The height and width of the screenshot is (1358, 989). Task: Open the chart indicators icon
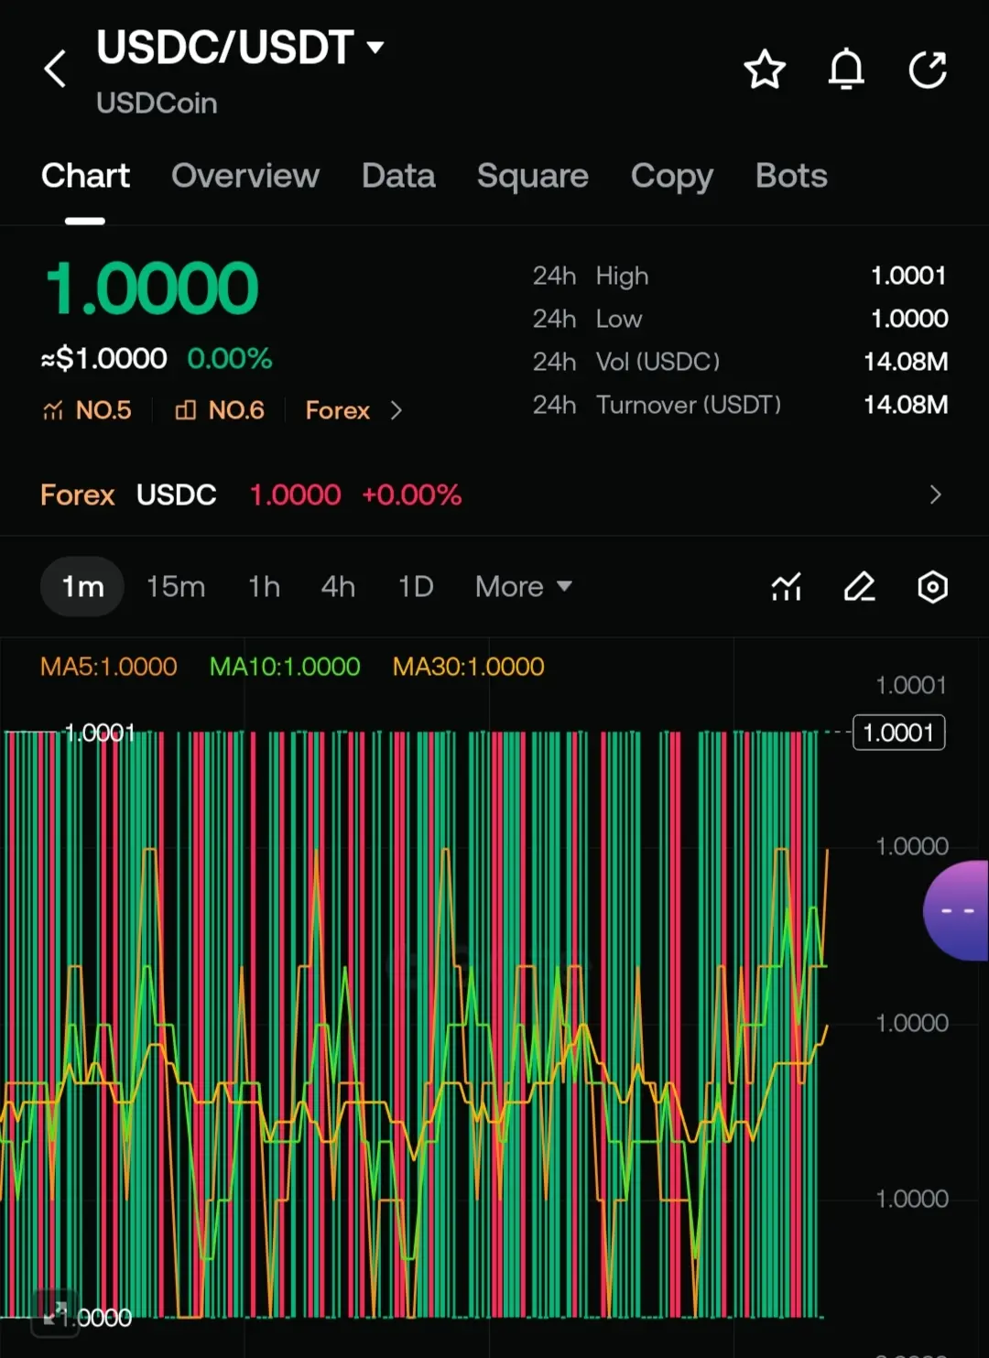(787, 586)
